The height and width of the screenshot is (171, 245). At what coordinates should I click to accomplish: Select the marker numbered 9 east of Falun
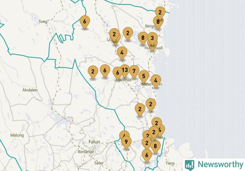tap(126, 142)
